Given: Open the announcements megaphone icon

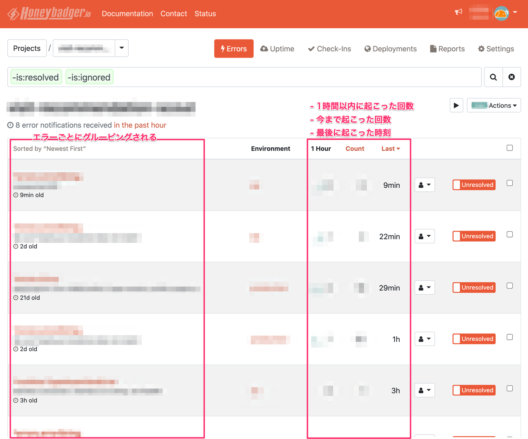Looking at the screenshot, I should [458, 12].
